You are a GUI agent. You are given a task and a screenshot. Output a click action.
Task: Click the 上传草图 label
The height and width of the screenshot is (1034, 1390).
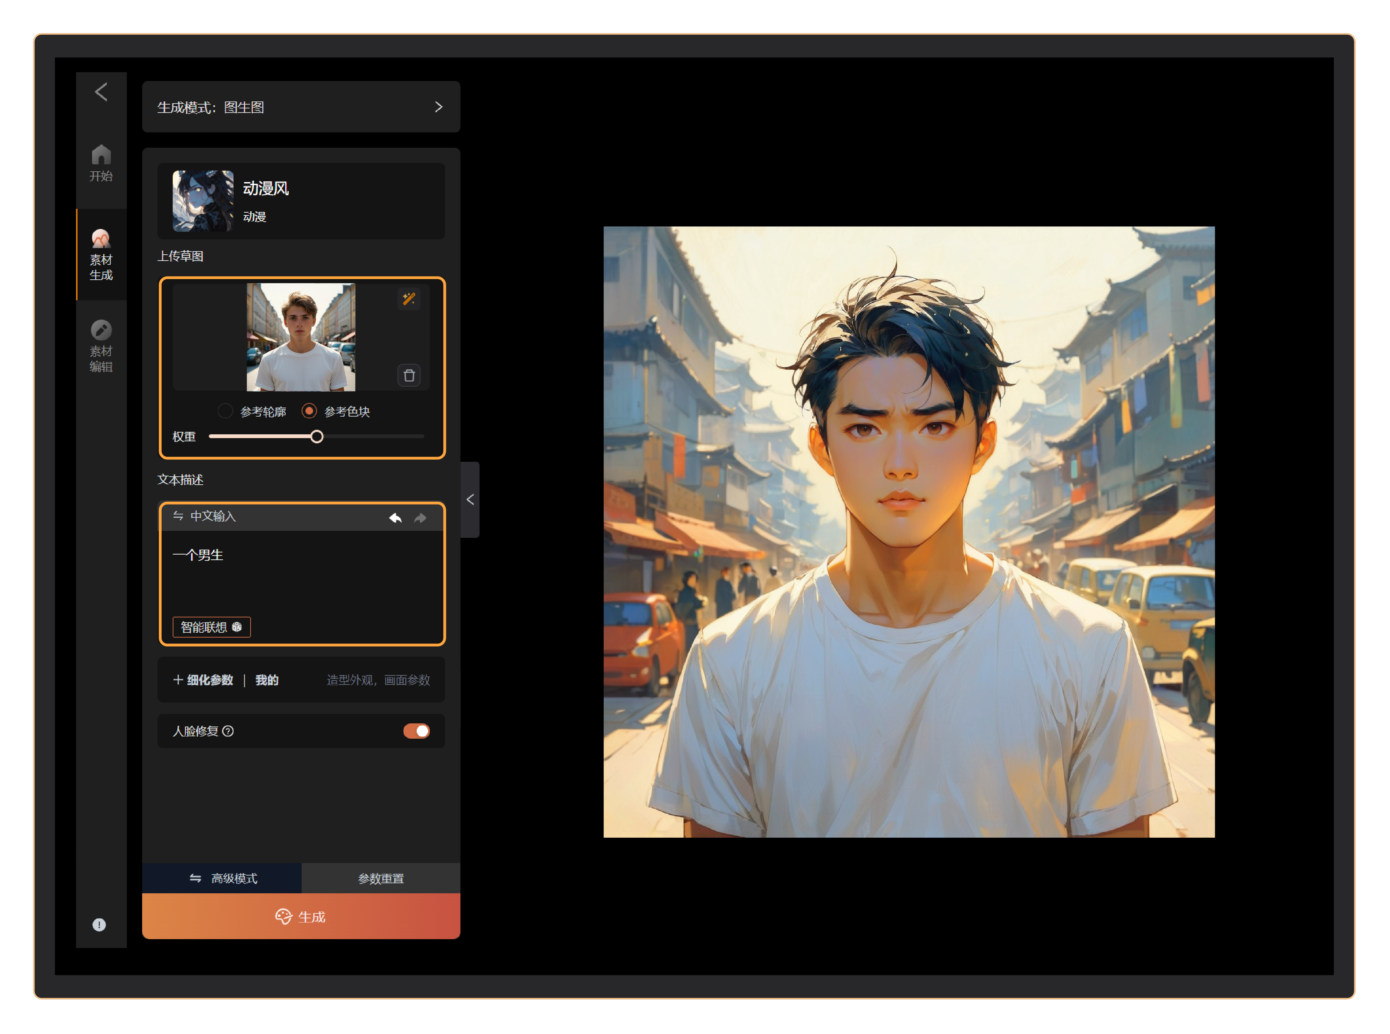tap(180, 256)
